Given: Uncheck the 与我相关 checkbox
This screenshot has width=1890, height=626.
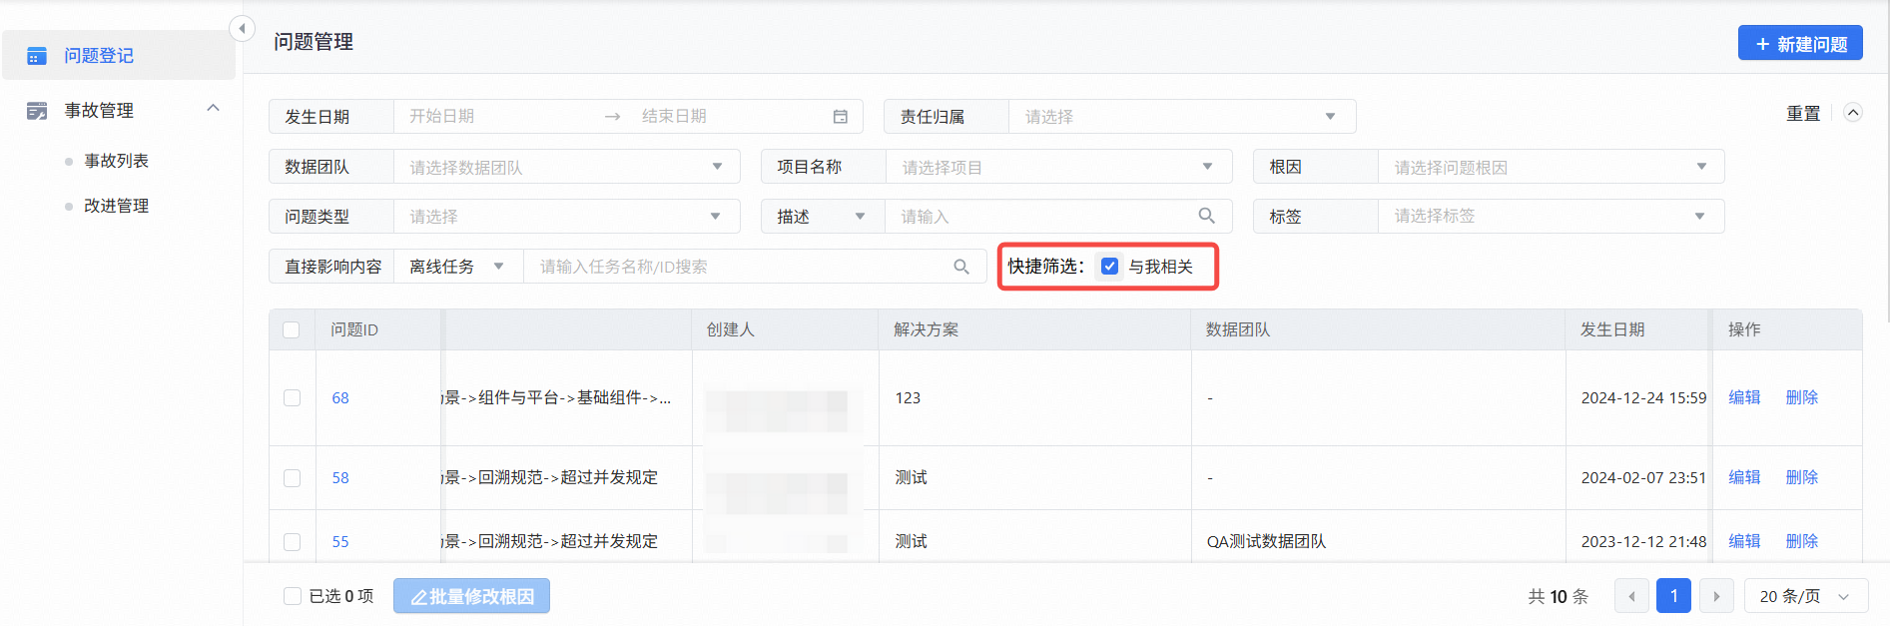Looking at the screenshot, I should click(1109, 267).
